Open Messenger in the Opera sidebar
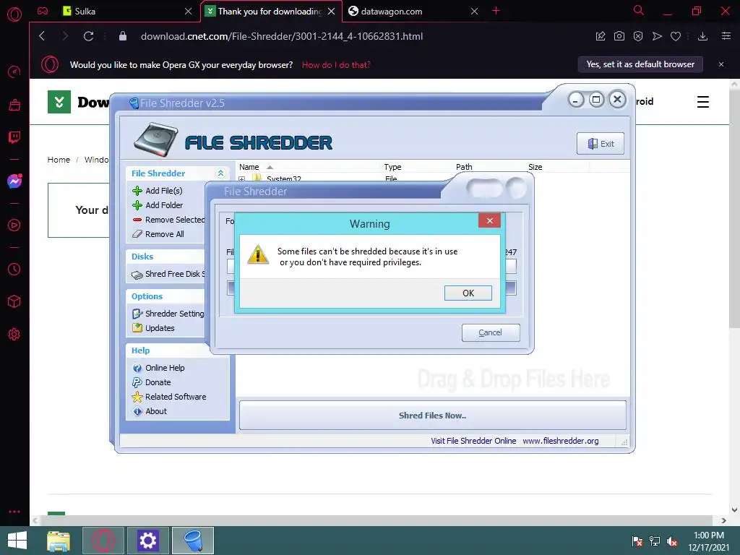This screenshot has width=740, height=555. pos(14,181)
